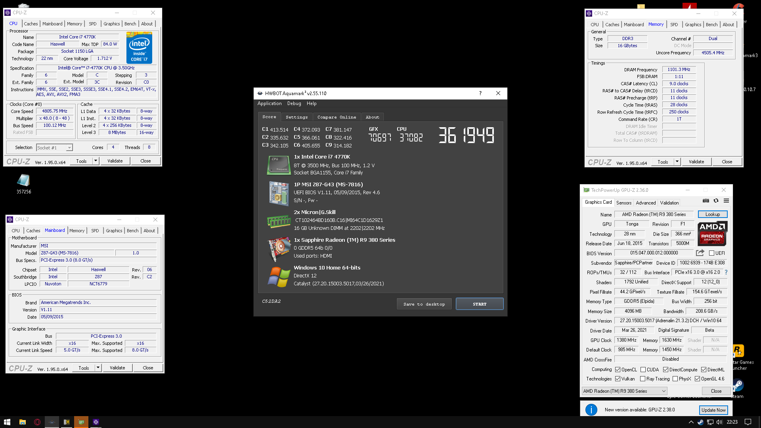Viewport: 761px width, 428px height.
Task: Toggle the UEFI checkbox in GPU-Z
Action: click(712, 253)
